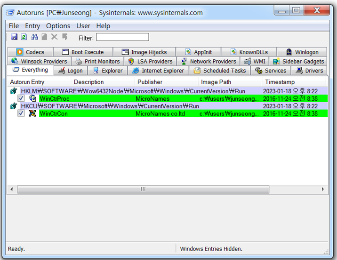
Task: Switch to the WMI tab
Action: [255, 61]
